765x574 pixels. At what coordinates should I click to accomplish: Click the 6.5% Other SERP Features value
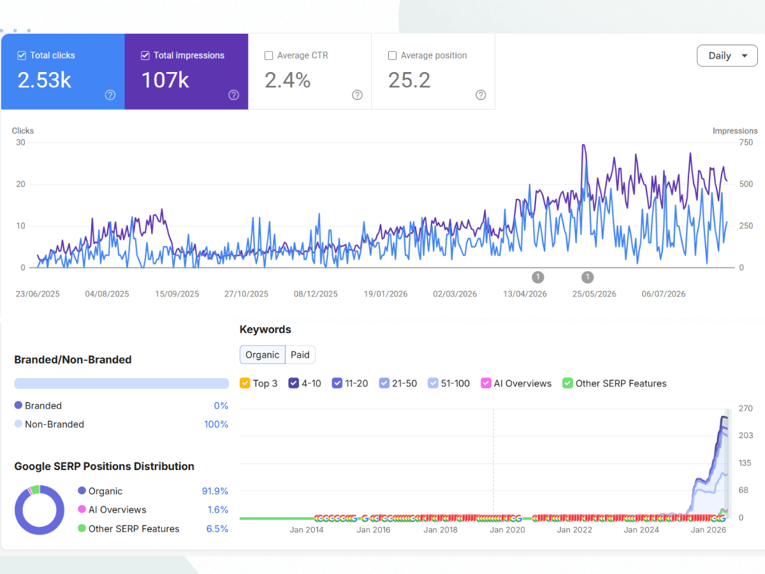(217, 529)
